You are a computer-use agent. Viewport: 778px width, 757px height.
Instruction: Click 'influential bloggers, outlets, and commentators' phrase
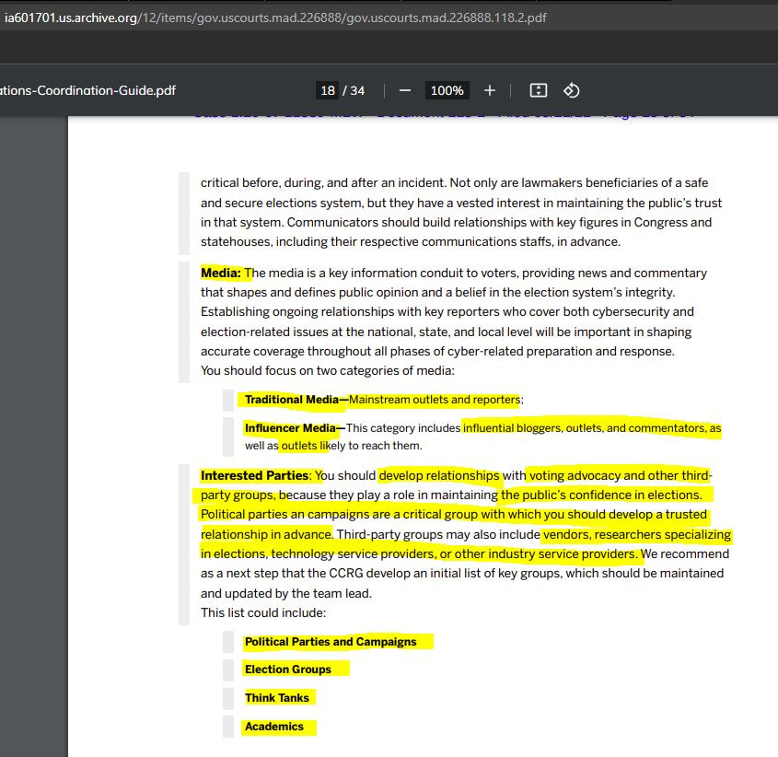(585, 428)
